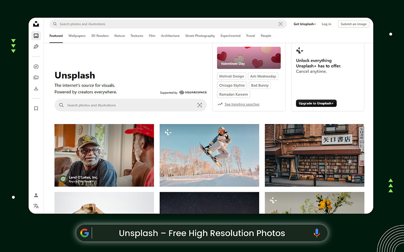The height and width of the screenshot is (252, 404).
Task: Open the Downloads icon in the sidebar
Action: pos(36,88)
